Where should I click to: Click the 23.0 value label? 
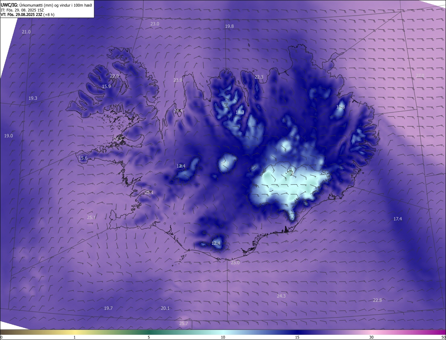(x=155, y=24)
